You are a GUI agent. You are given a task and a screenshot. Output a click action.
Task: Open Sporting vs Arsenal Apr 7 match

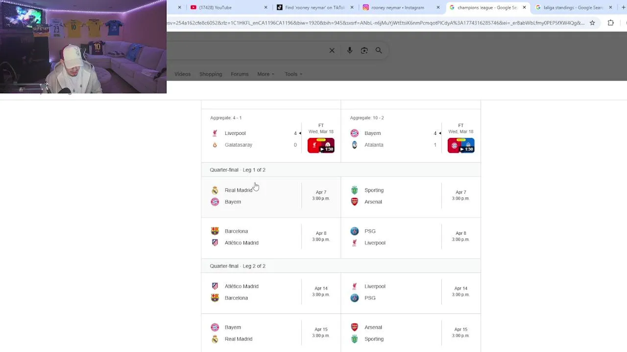tap(411, 197)
